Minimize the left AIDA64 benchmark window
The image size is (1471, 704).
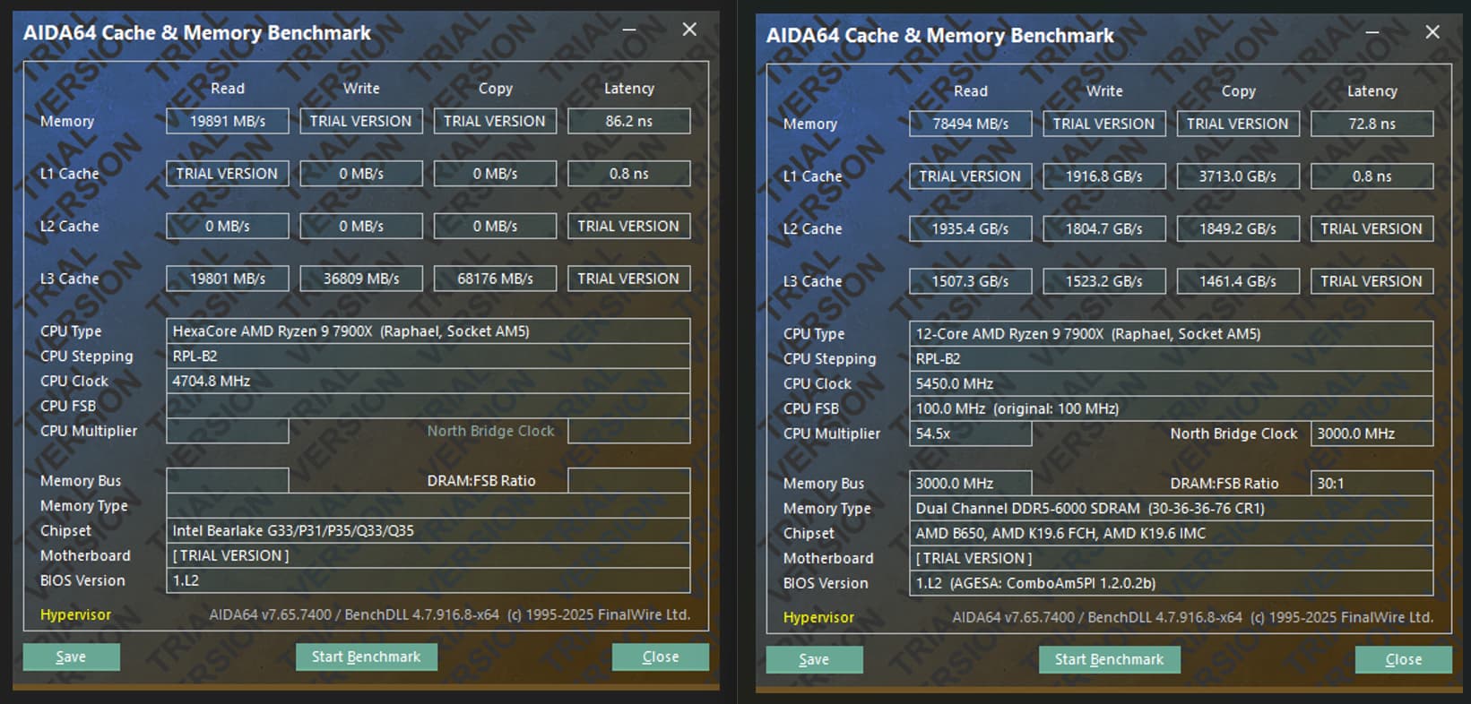(629, 30)
